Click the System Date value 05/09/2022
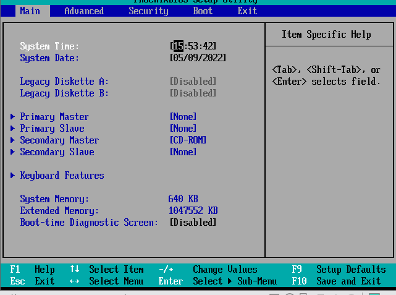The height and width of the screenshot is (295, 396). click(x=198, y=58)
